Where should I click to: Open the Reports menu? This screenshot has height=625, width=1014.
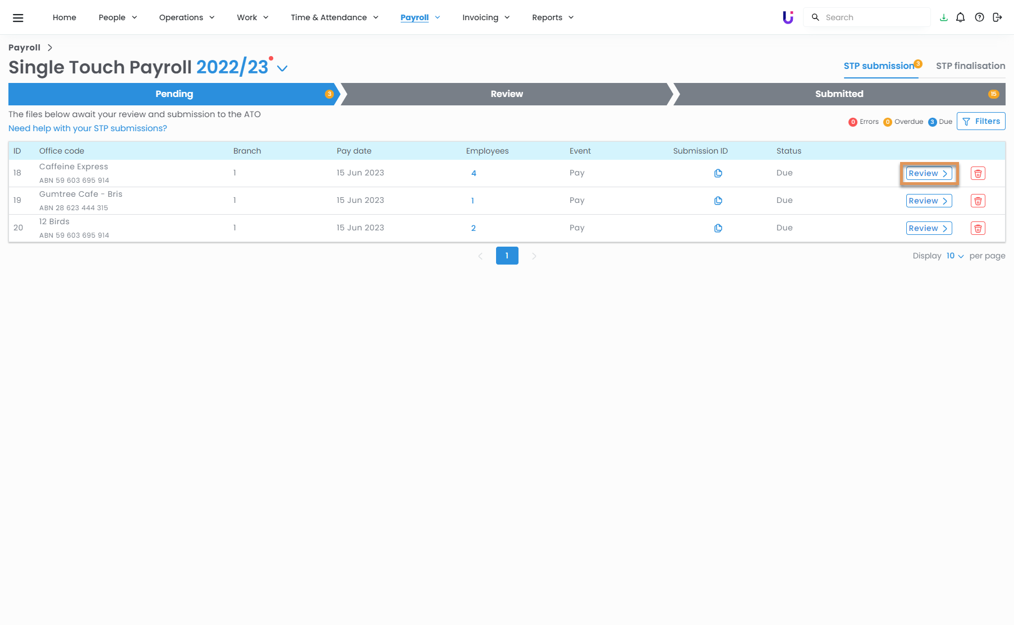(553, 17)
